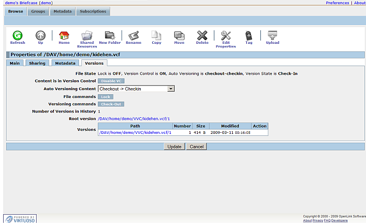Go up one folder level
The height and width of the screenshot is (223, 366).
[x=40, y=36]
